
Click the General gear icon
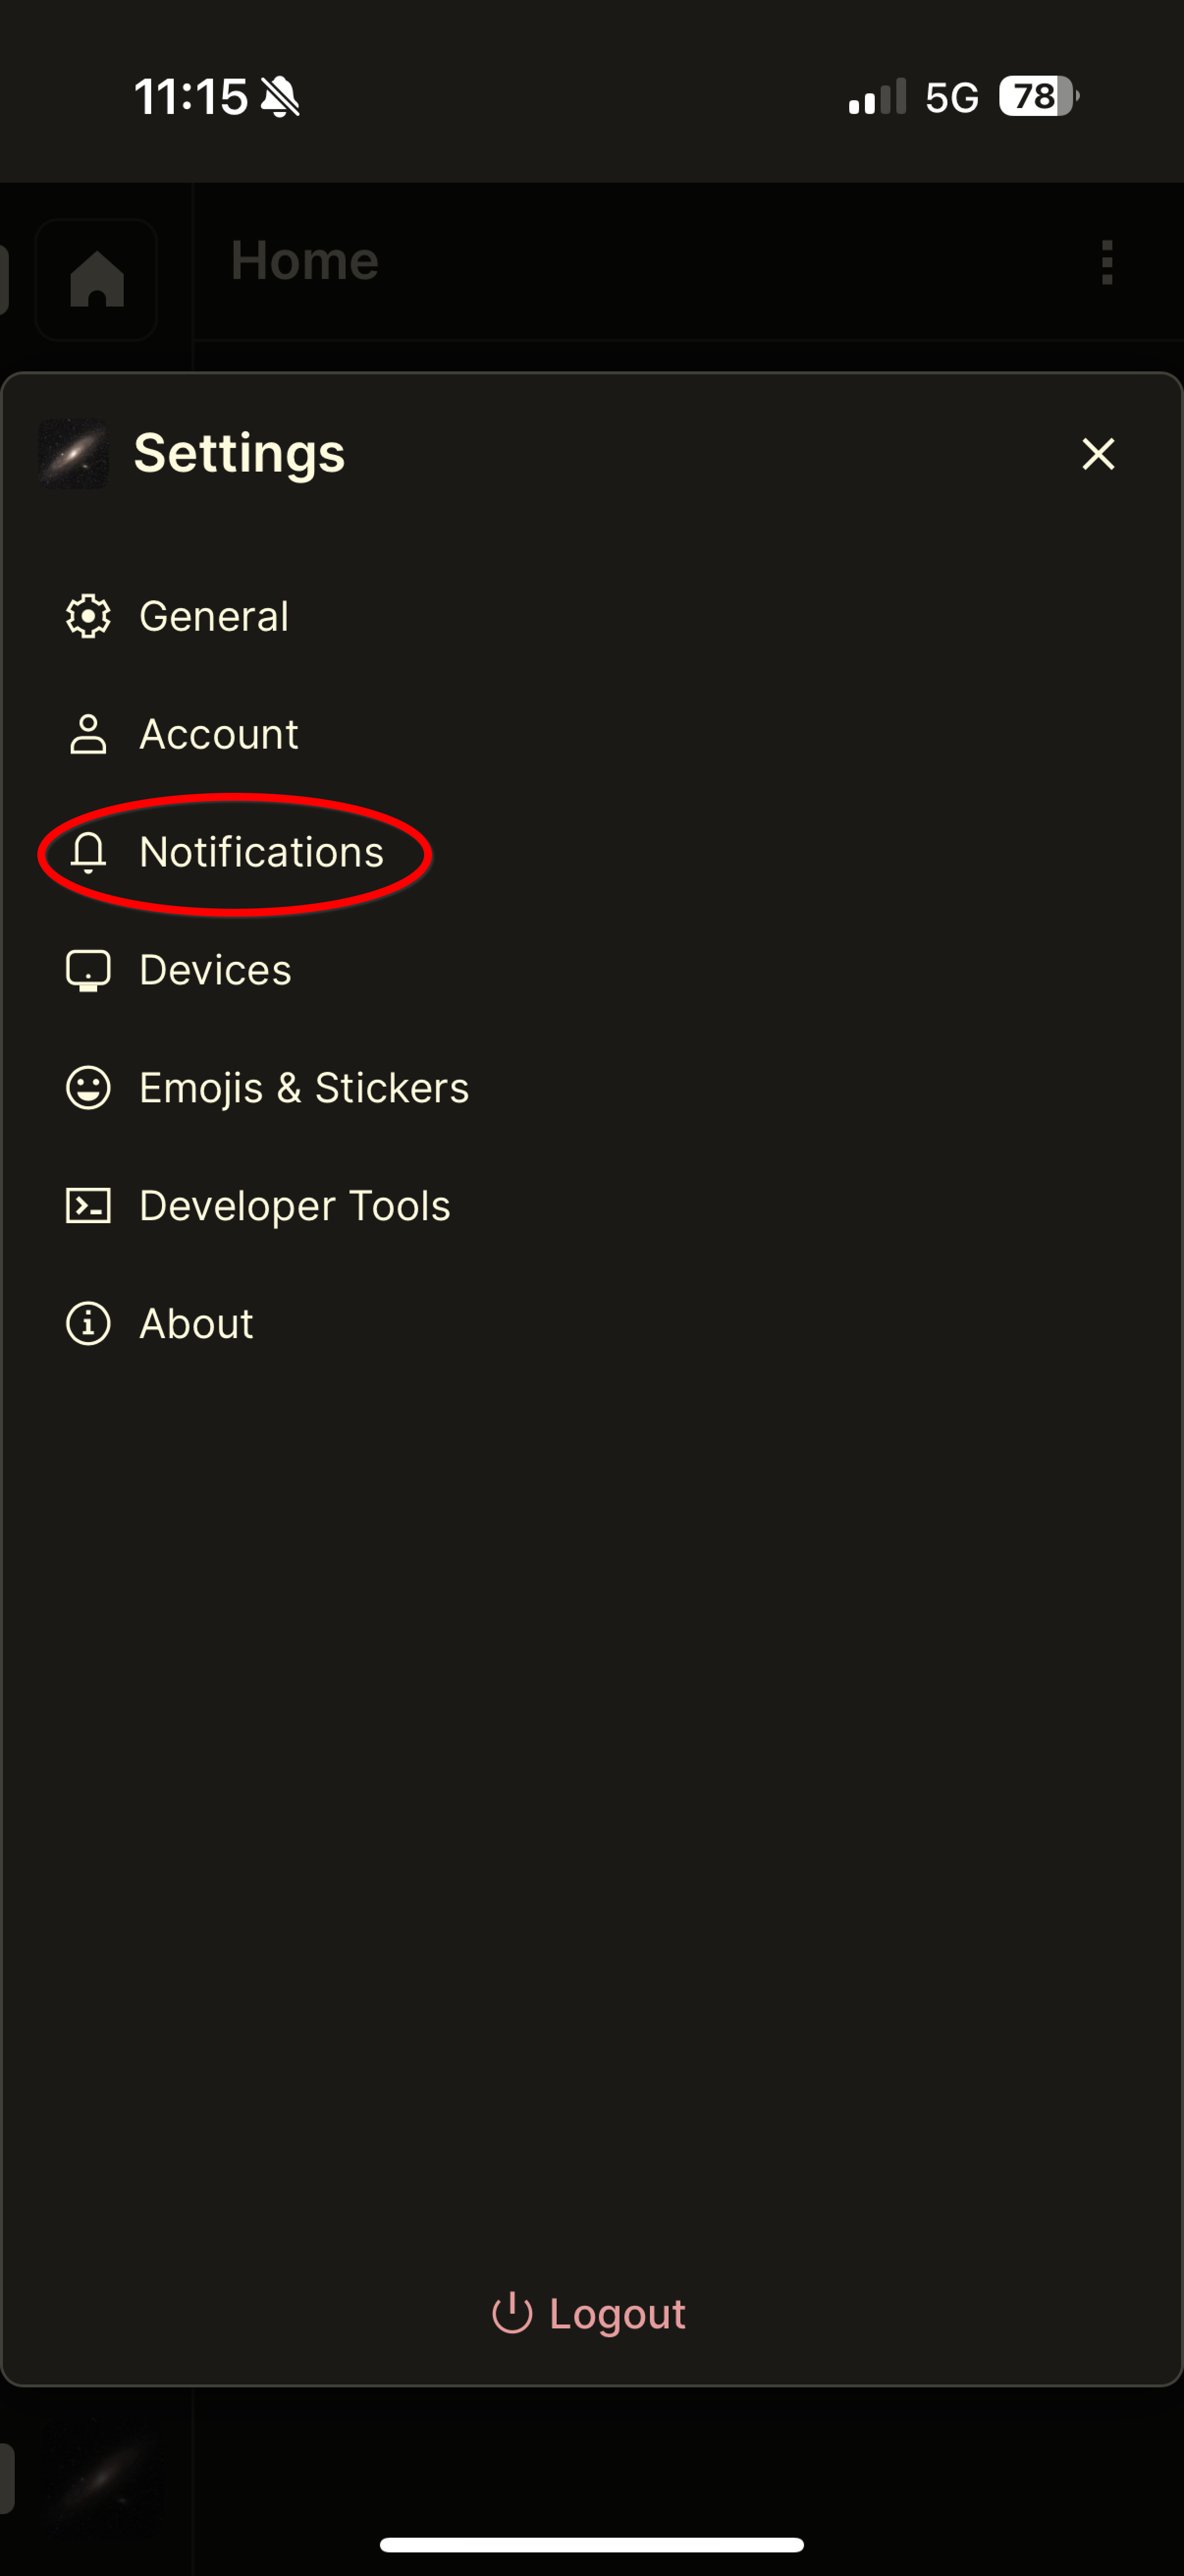pyautogui.click(x=88, y=616)
